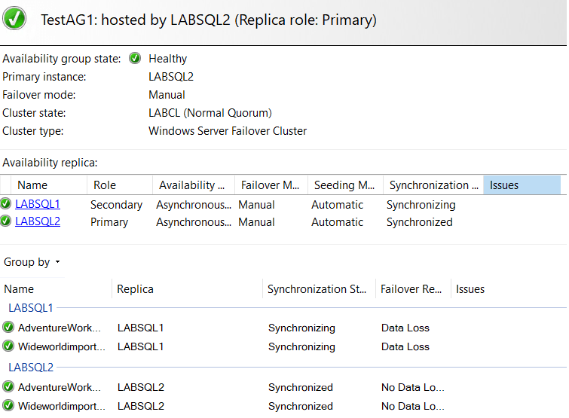Viewport: 569px width, 418px height.
Task: Click 'Synchronizing' state of AdventureWork on LABSQL1
Action: tap(301, 328)
